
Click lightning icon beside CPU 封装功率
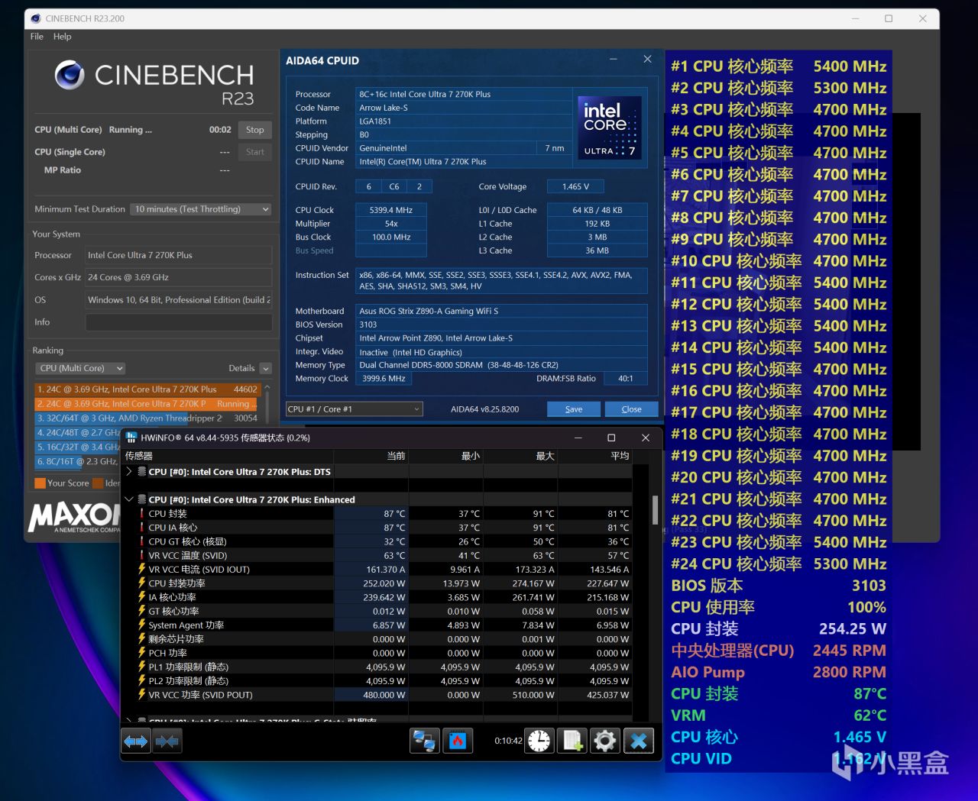[x=142, y=583]
